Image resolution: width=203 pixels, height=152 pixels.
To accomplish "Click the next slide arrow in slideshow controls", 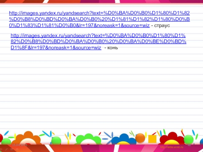I will [x=17, y=149].
